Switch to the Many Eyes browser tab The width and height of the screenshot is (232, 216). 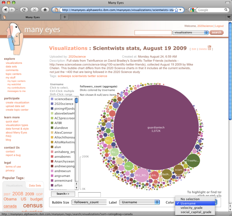point(31,17)
